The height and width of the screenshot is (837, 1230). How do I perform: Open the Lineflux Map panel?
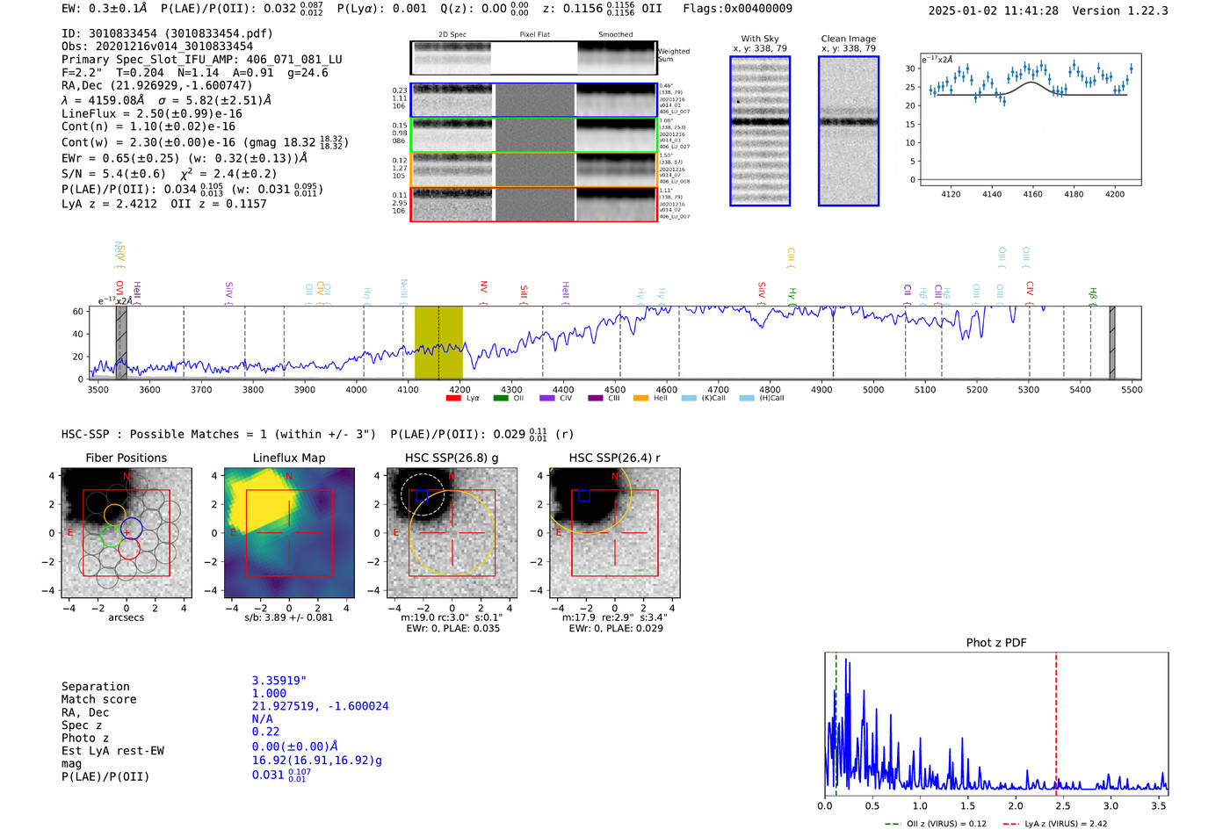coord(289,533)
